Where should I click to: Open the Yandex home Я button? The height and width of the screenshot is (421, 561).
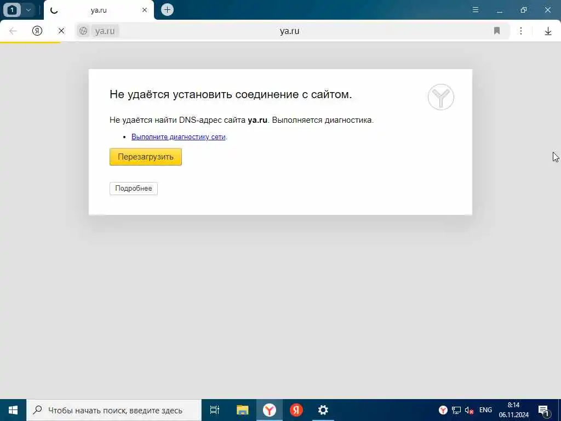pos(37,31)
